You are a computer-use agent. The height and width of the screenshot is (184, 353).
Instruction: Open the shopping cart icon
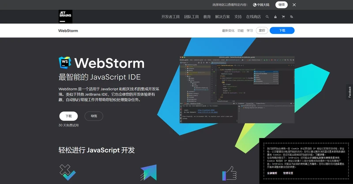tap(283, 17)
